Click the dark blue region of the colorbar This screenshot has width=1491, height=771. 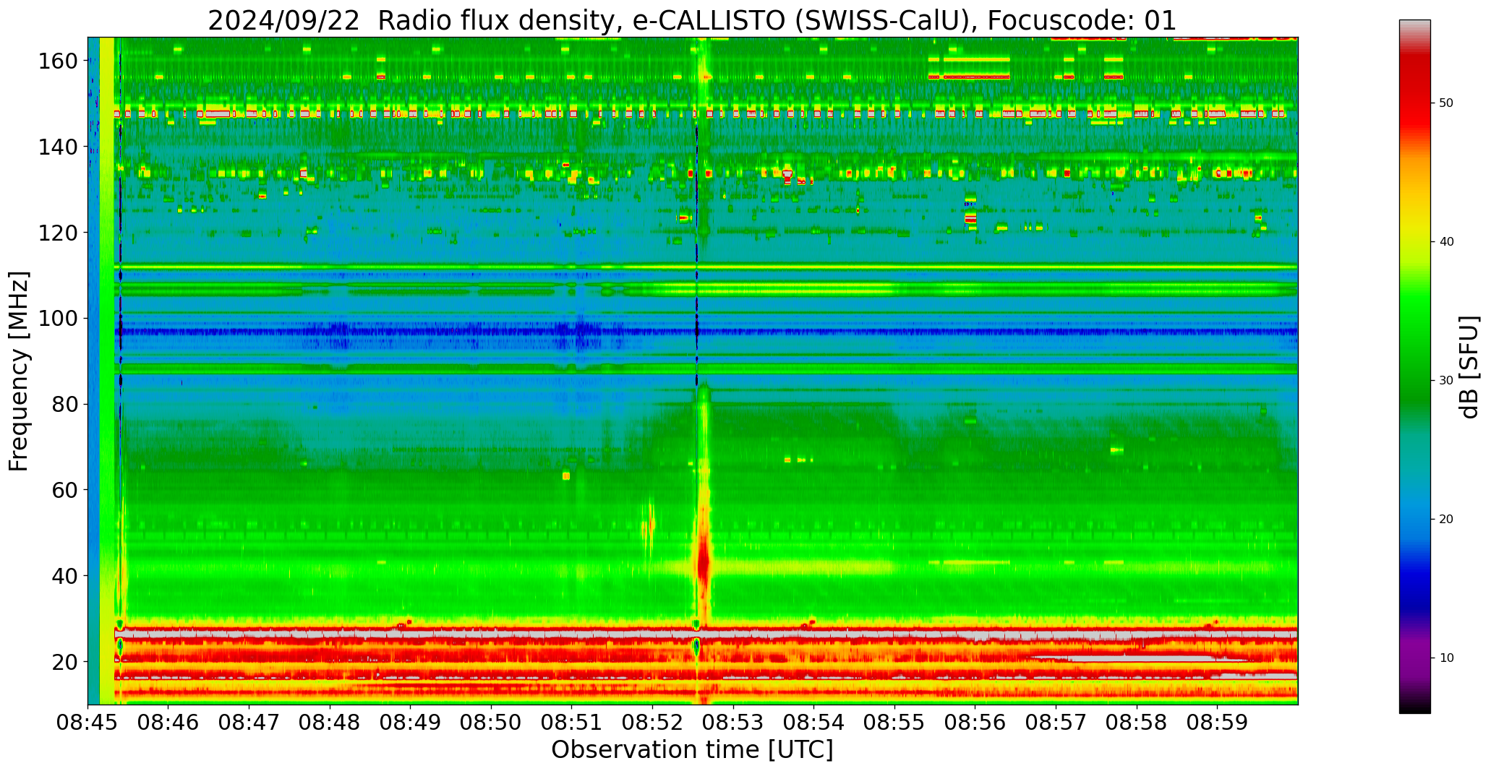(1414, 585)
